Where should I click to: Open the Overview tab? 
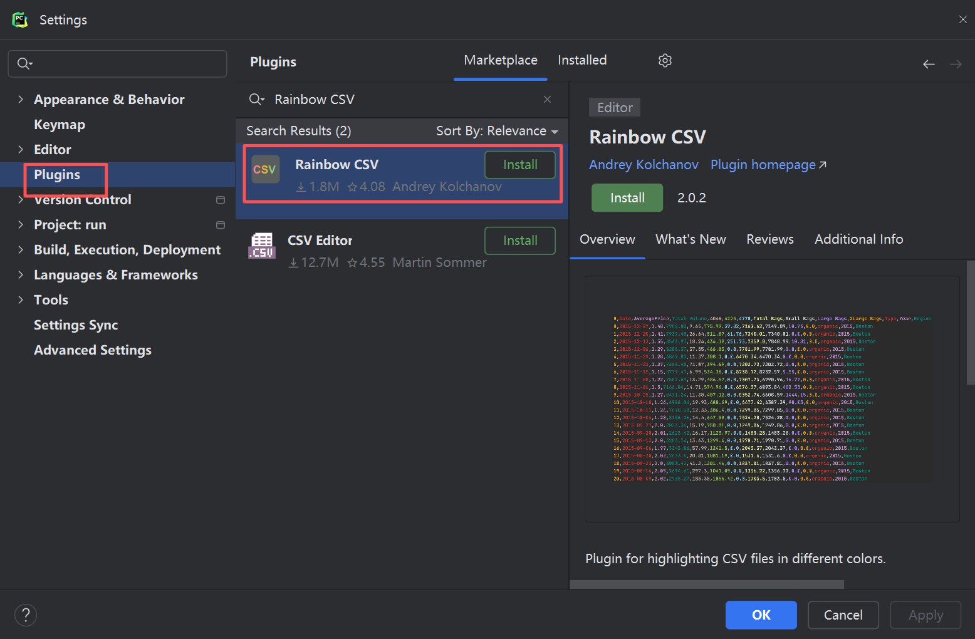click(x=607, y=239)
